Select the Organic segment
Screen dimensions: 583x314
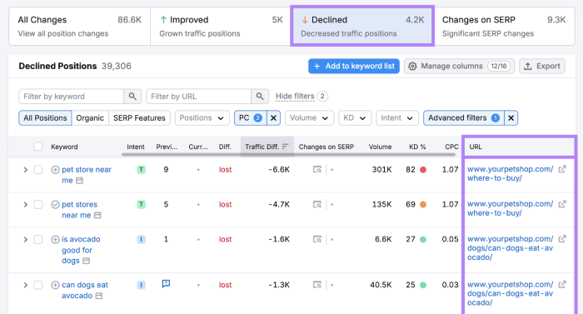(x=90, y=118)
